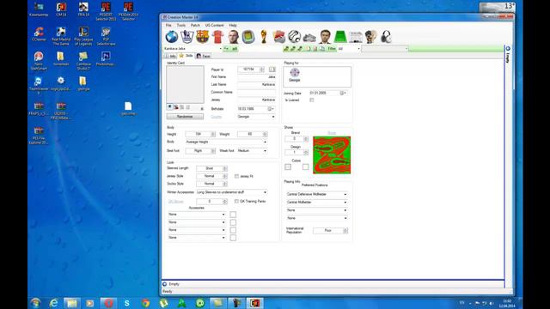The width and height of the screenshot is (550, 309).
Task: Launch Internet Explorer from taskbar
Action: 53,303
